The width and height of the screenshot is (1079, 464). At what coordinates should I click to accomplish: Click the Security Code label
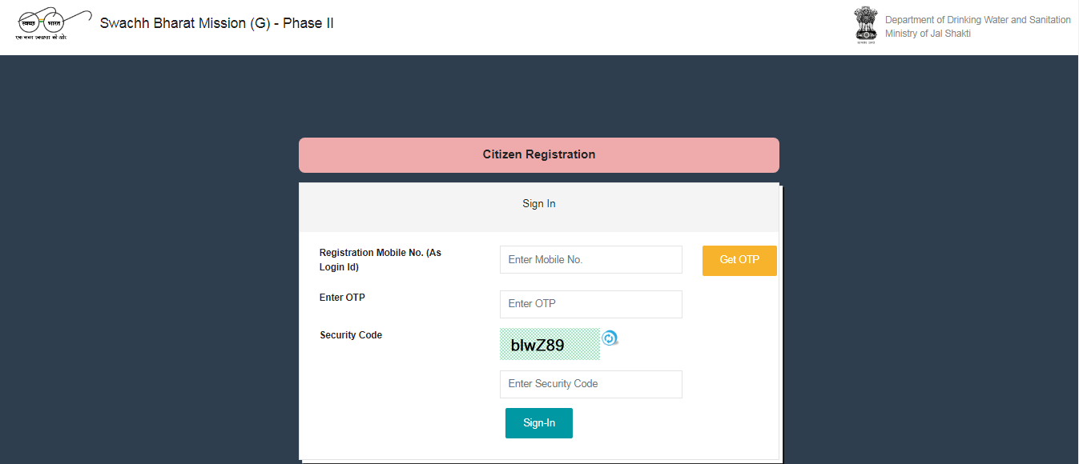[x=351, y=335]
